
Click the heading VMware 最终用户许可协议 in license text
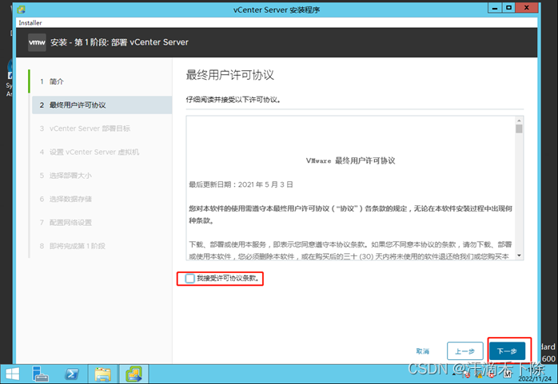tap(350, 161)
